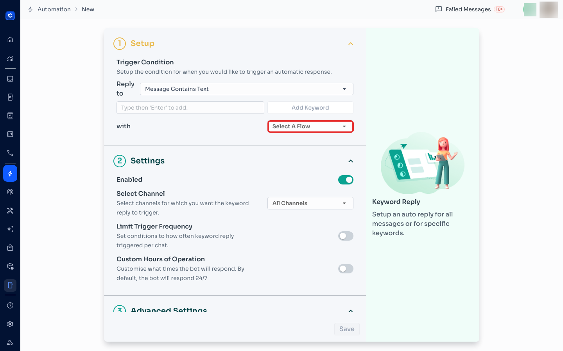Click the Trigger Condition label
Image resolution: width=563 pixels, height=351 pixels.
tap(145, 62)
